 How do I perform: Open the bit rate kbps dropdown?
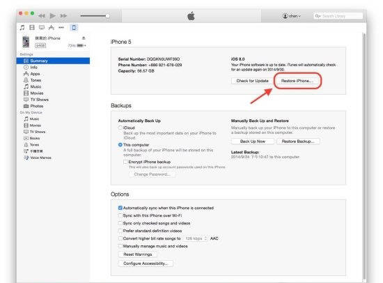196,238
